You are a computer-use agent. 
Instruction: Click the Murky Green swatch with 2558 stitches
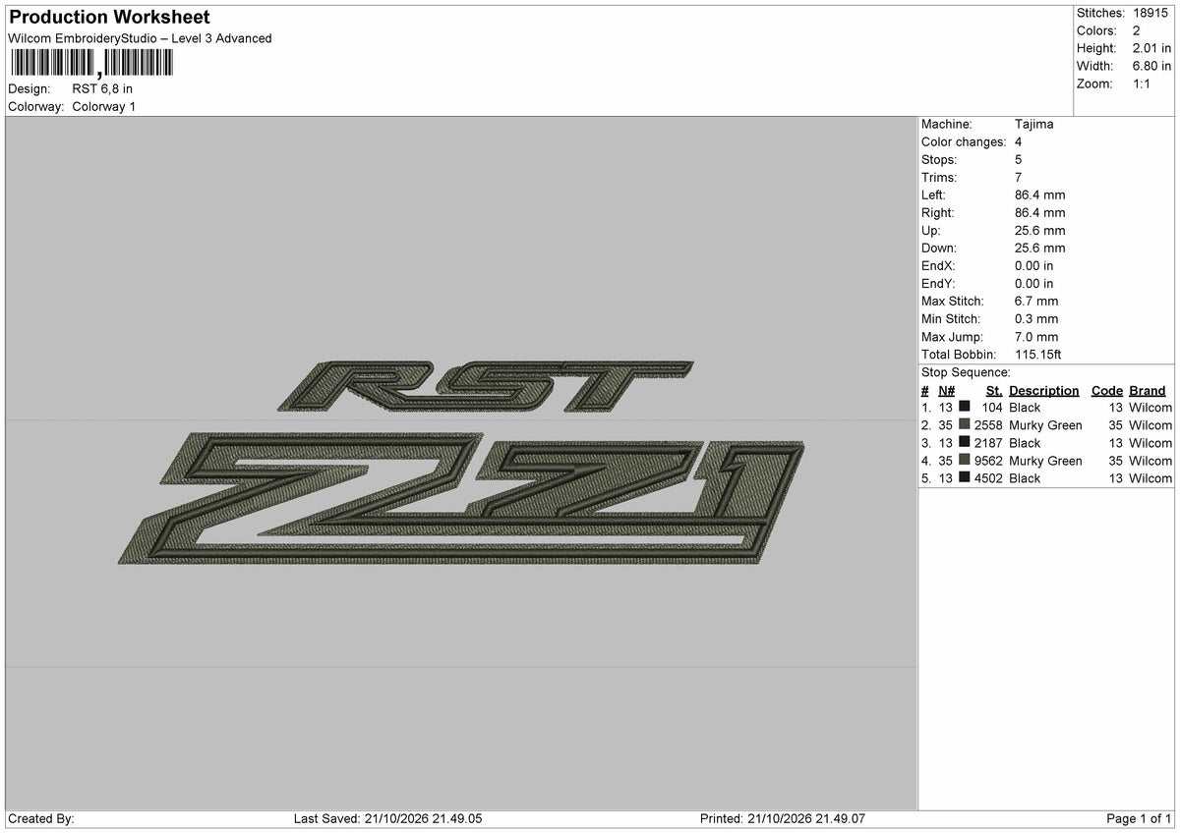pyautogui.click(x=965, y=424)
